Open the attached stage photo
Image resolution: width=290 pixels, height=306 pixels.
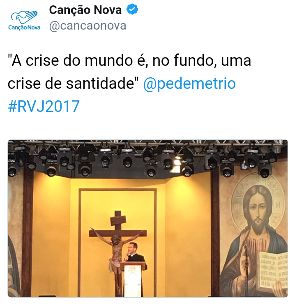[x=148, y=218]
